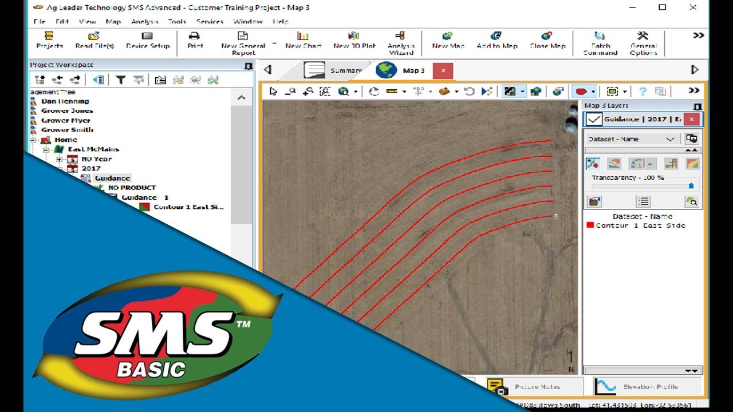Screen dimensions: 733x412
Task: Click the Picture Notes camera icon
Action: (496, 387)
